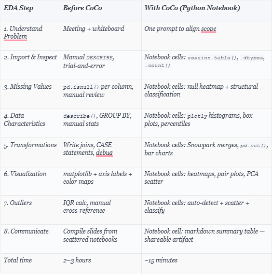Select the '.count()' code text
This screenshot has width=272, height=274.
pos(157,66)
